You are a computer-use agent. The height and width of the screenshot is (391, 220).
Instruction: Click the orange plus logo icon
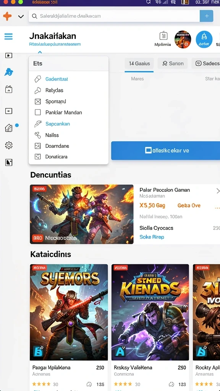coord(7,16)
